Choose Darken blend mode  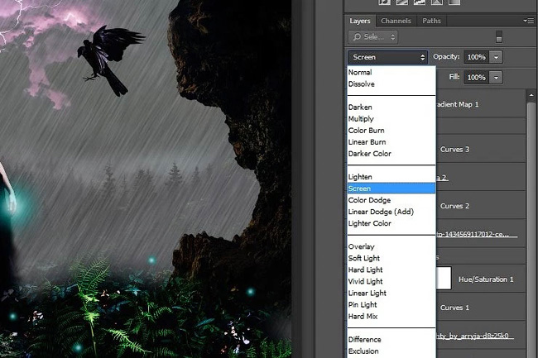coord(391,107)
